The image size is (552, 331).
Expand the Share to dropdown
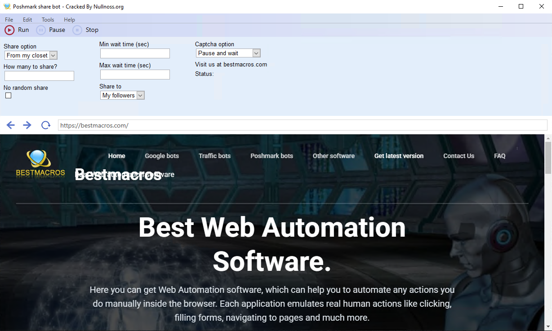click(x=122, y=95)
